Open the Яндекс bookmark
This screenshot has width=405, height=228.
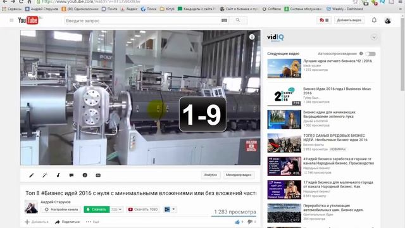129,9
